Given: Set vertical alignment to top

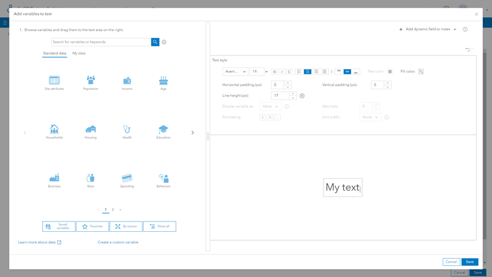Looking at the screenshot, I should point(339,71).
